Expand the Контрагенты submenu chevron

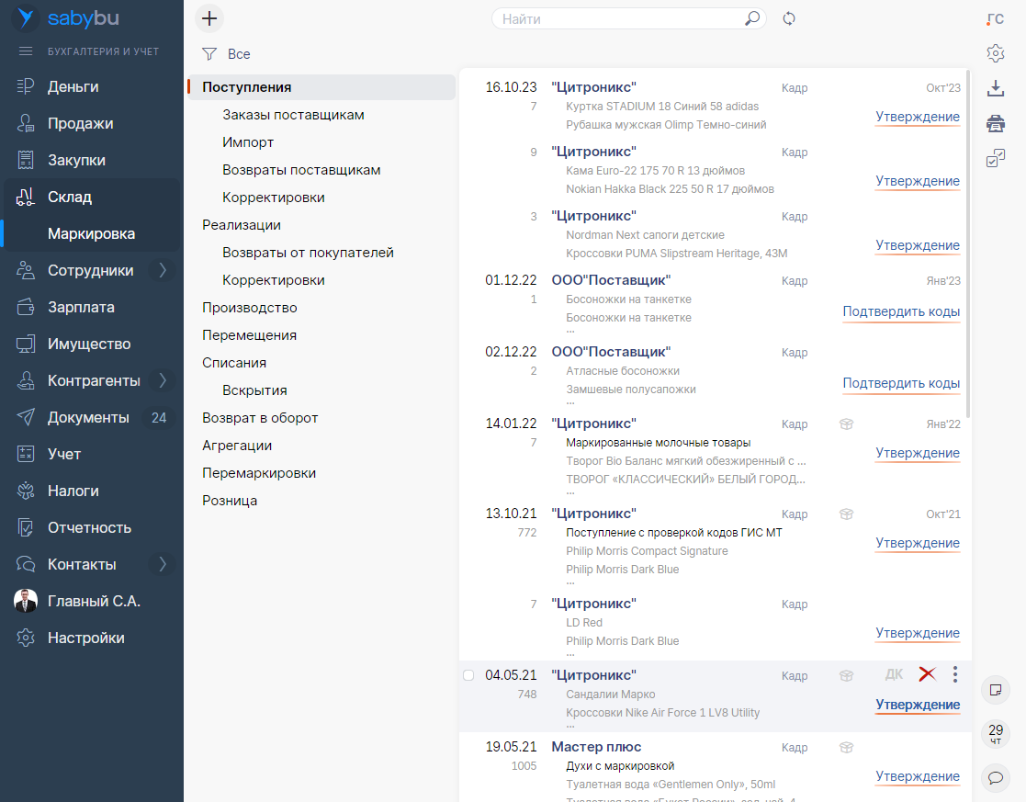pyautogui.click(x=163, y=380)
